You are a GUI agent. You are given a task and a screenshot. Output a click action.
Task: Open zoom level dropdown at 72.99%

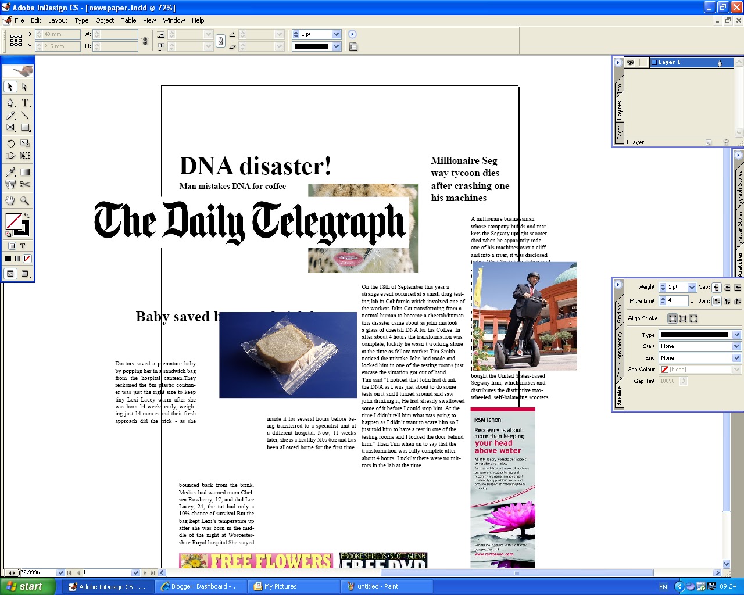pos(60,573)
